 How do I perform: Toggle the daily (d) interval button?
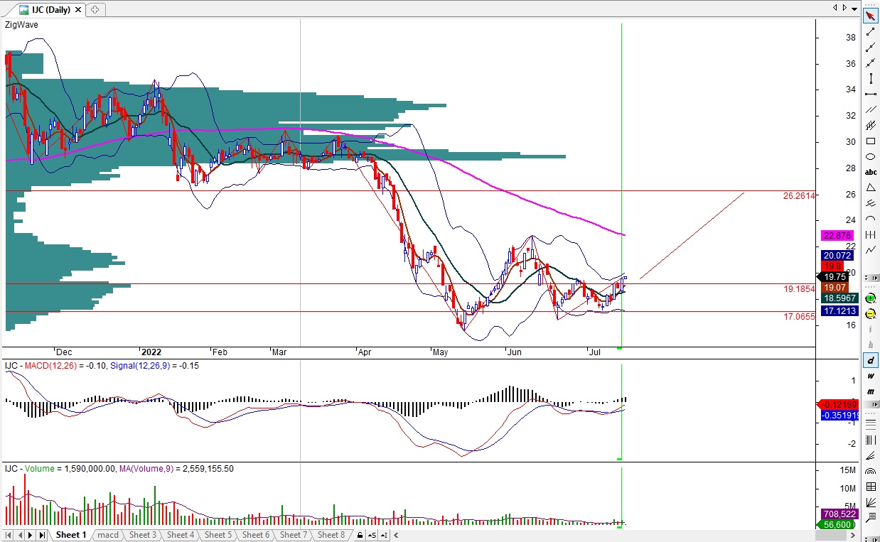coord(871,360)
